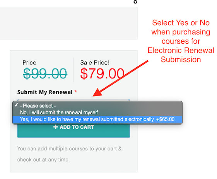Choose 'Yes' electronic renewal option for +$65.00

click(97, 119)
